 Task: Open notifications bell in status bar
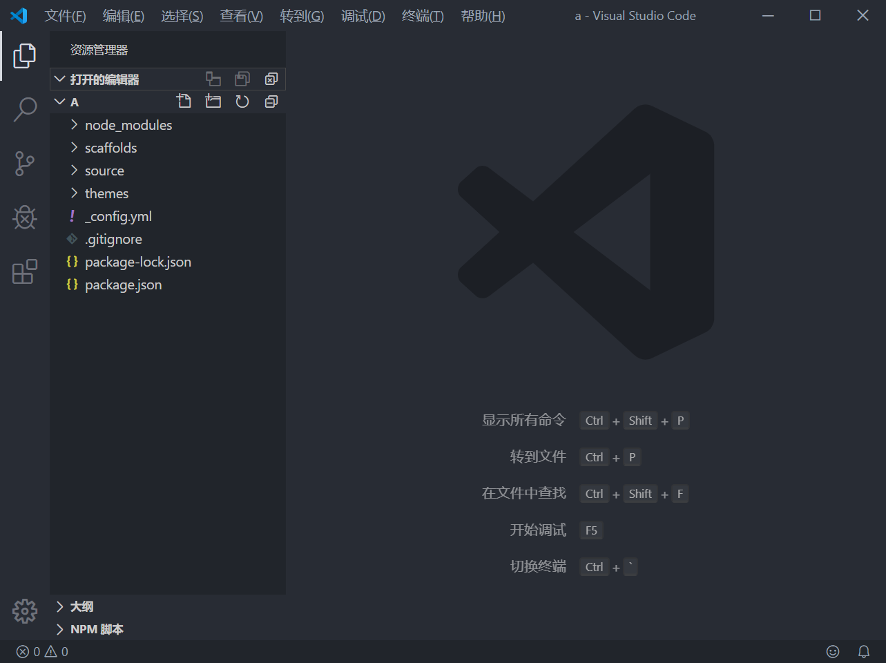click(863, 651)
